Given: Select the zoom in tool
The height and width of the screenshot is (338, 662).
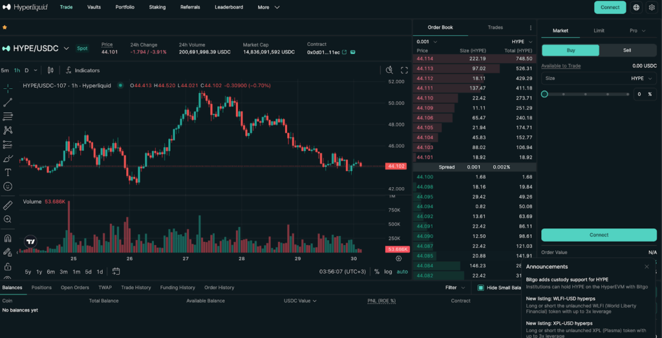Looking at the screenshot, I should pos(8,219).
